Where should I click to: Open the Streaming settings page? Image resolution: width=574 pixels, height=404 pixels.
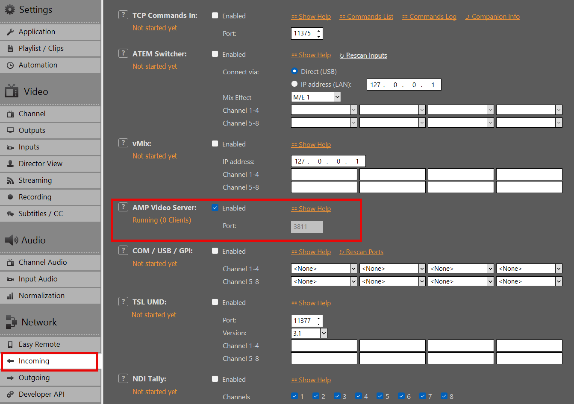coord(50,180)
